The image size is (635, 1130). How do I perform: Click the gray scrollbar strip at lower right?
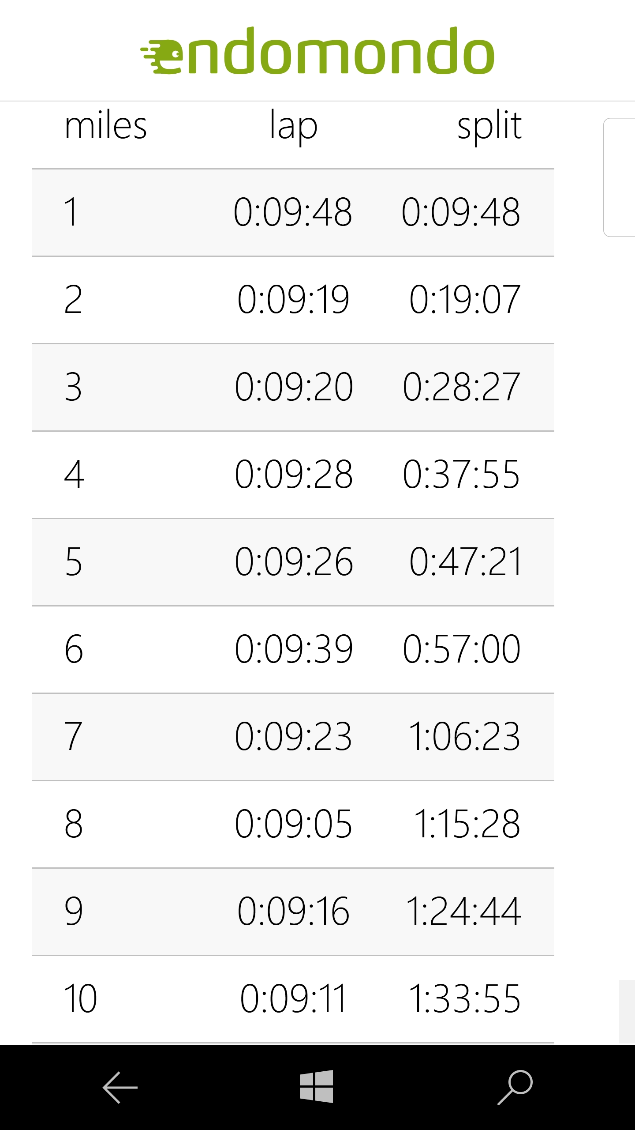(x=627, y=1012)
